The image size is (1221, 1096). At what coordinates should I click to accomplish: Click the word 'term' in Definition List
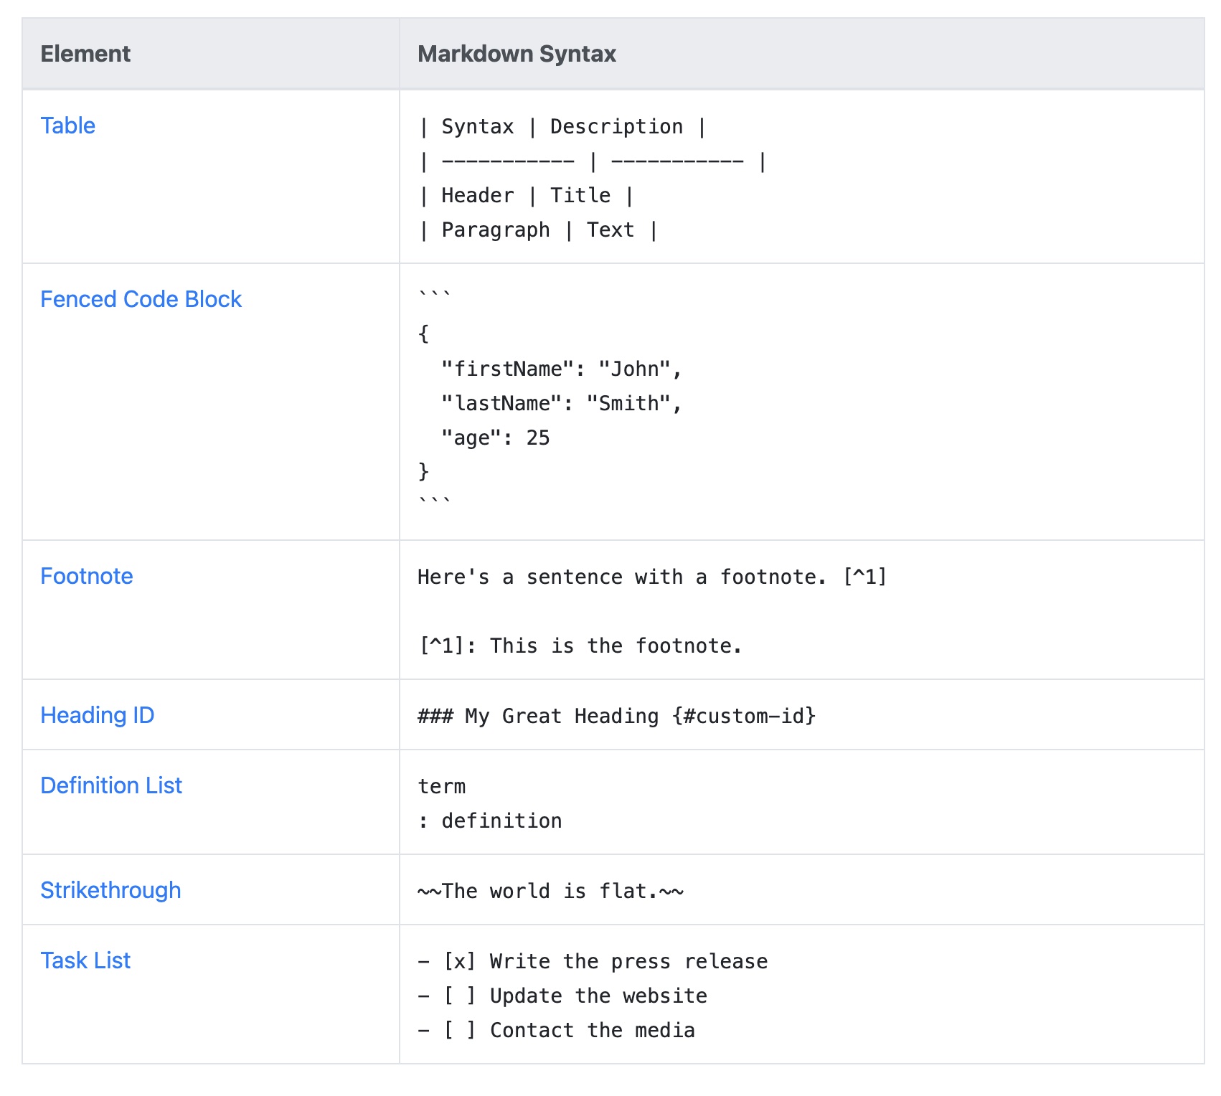[442, 787]
